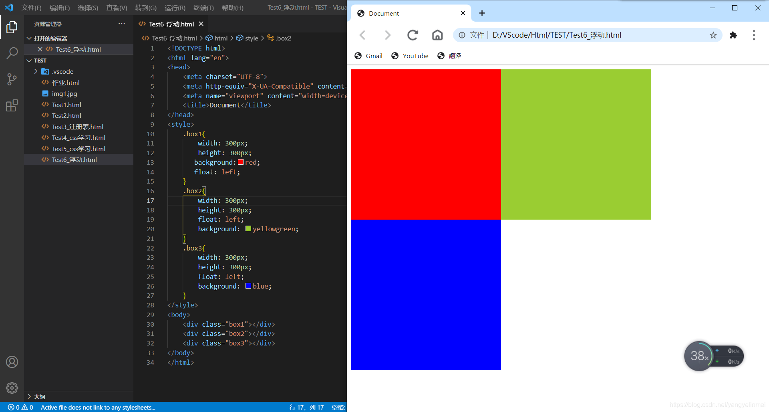Open the 选择(S) menu
This screenshot has height=412, width=769.
click(88, 8)
